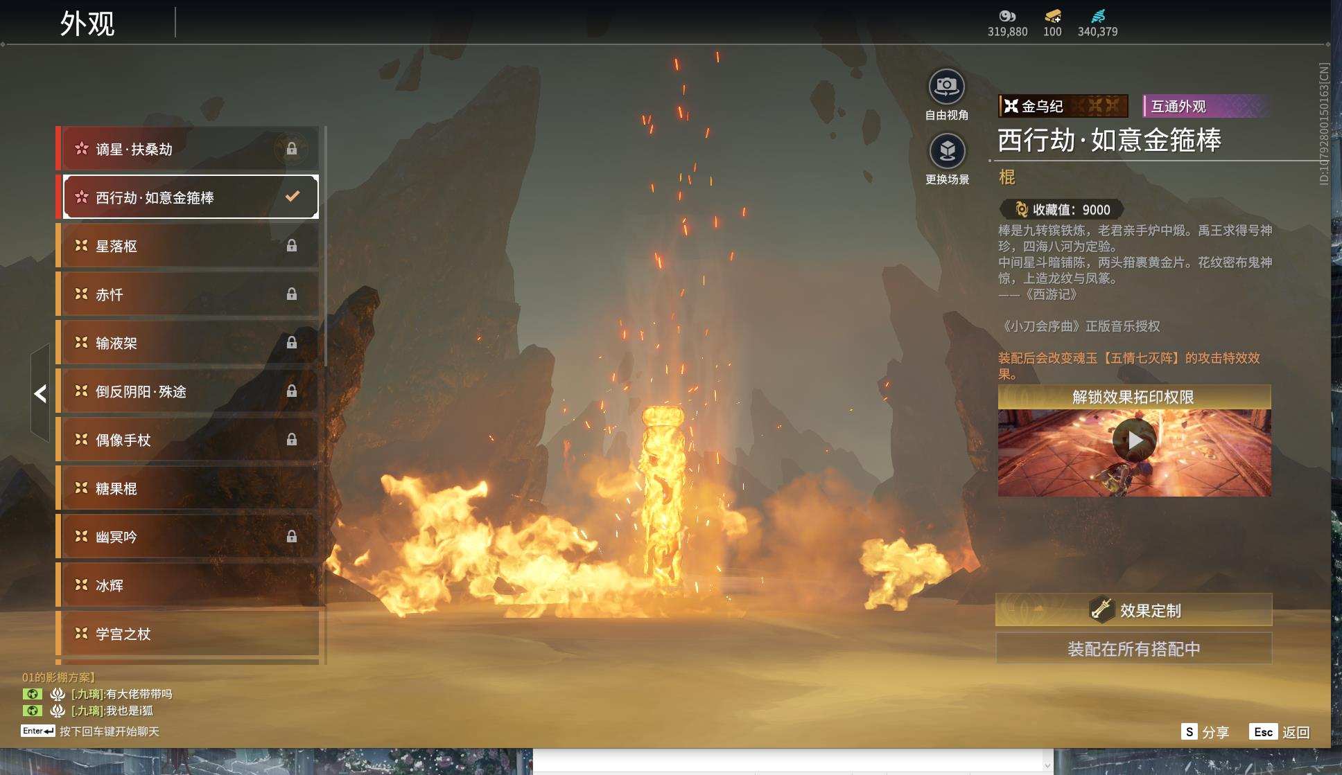Click chat message 我也是i狐

point(130,711)
